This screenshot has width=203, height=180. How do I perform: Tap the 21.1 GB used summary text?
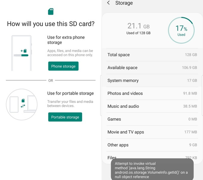[x=138, y=29]
